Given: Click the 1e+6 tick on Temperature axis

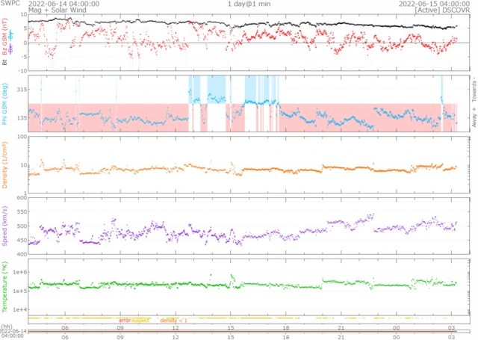Looking at the screenshot, I should 20,272.
